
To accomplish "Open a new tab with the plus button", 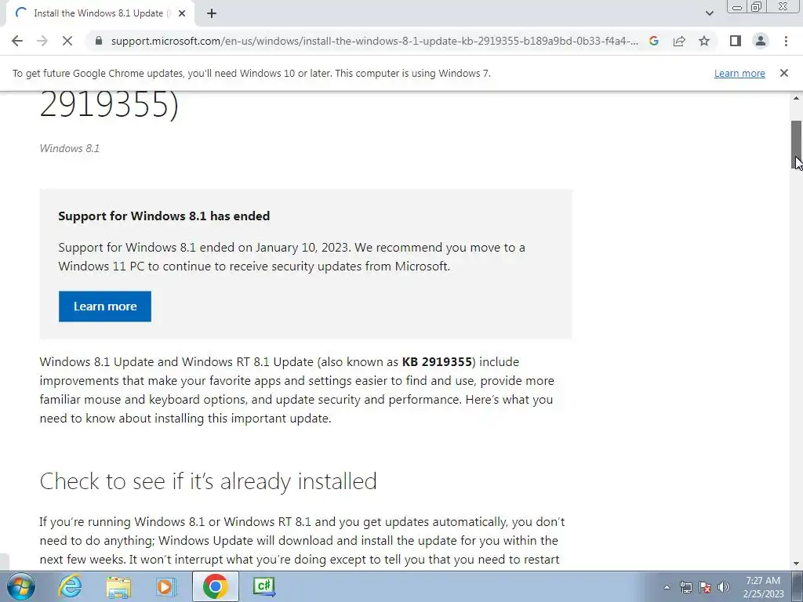I will (x=212, y=14).
